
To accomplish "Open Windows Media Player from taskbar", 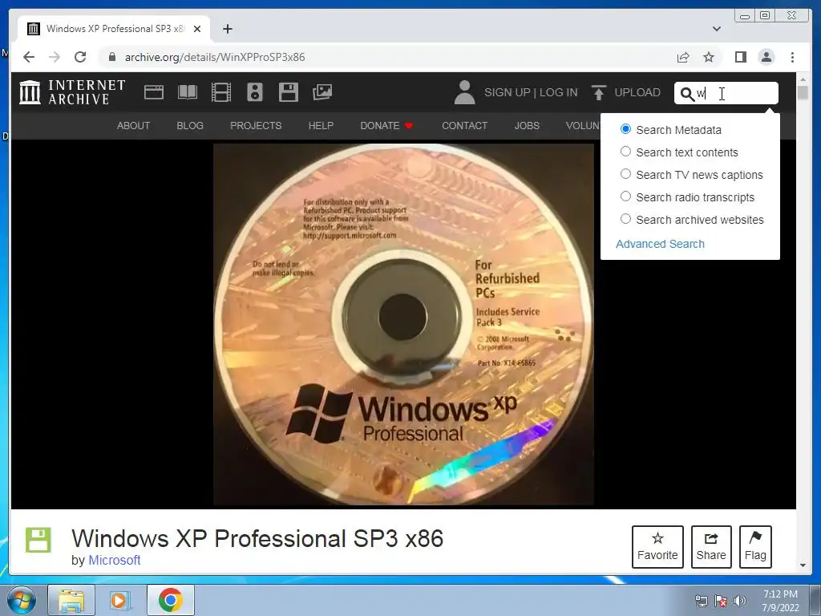I will pos(119,600).
